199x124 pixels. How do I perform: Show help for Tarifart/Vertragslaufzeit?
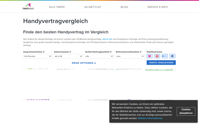(x=111, y=52)
